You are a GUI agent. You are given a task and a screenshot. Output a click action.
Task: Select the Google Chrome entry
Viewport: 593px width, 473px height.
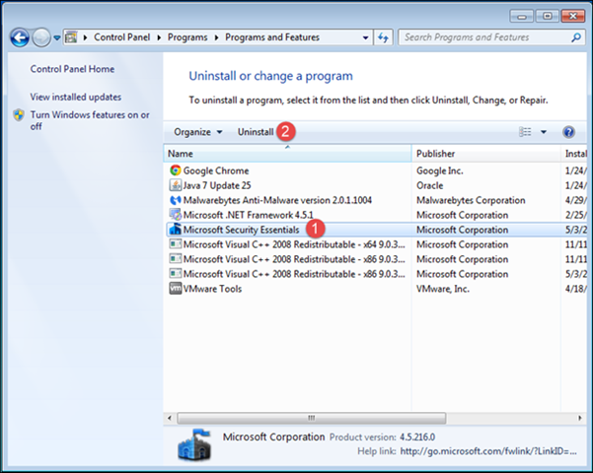point(216,170)
